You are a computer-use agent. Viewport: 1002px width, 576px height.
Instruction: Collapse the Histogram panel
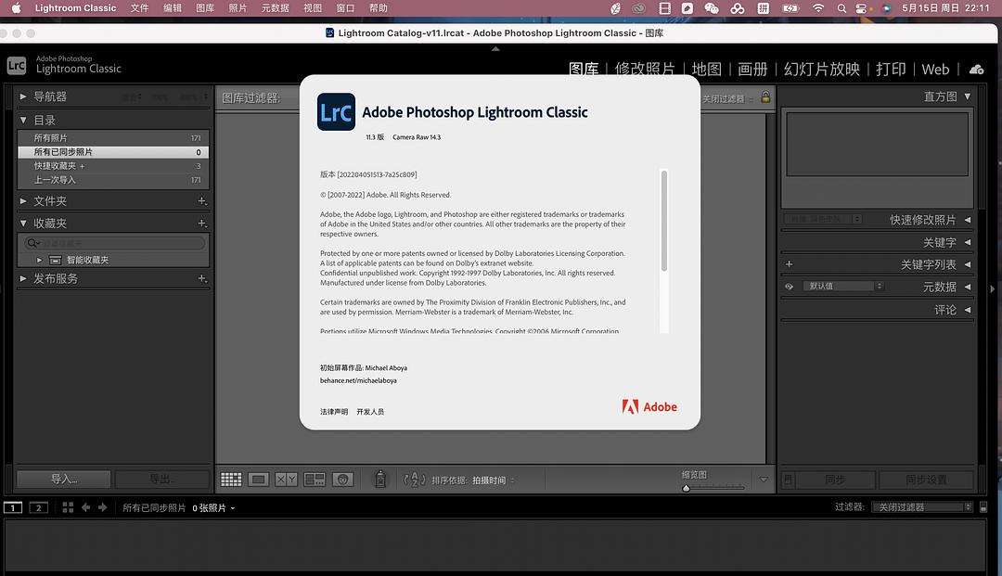tap(968, 96)
